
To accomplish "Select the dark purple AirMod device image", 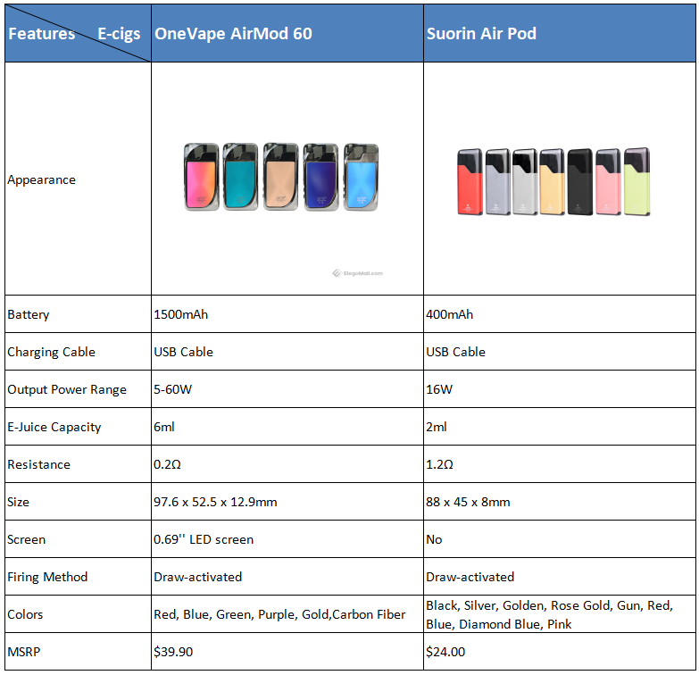I will click(x=320, y=177).
